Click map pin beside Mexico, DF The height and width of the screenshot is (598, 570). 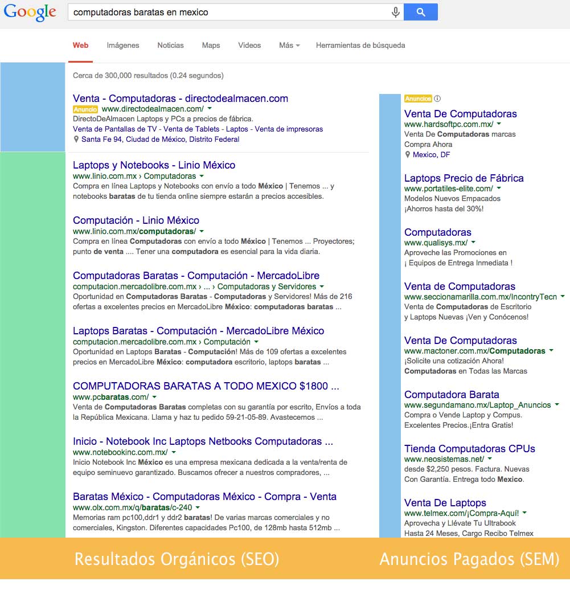[x=408, y=154]
